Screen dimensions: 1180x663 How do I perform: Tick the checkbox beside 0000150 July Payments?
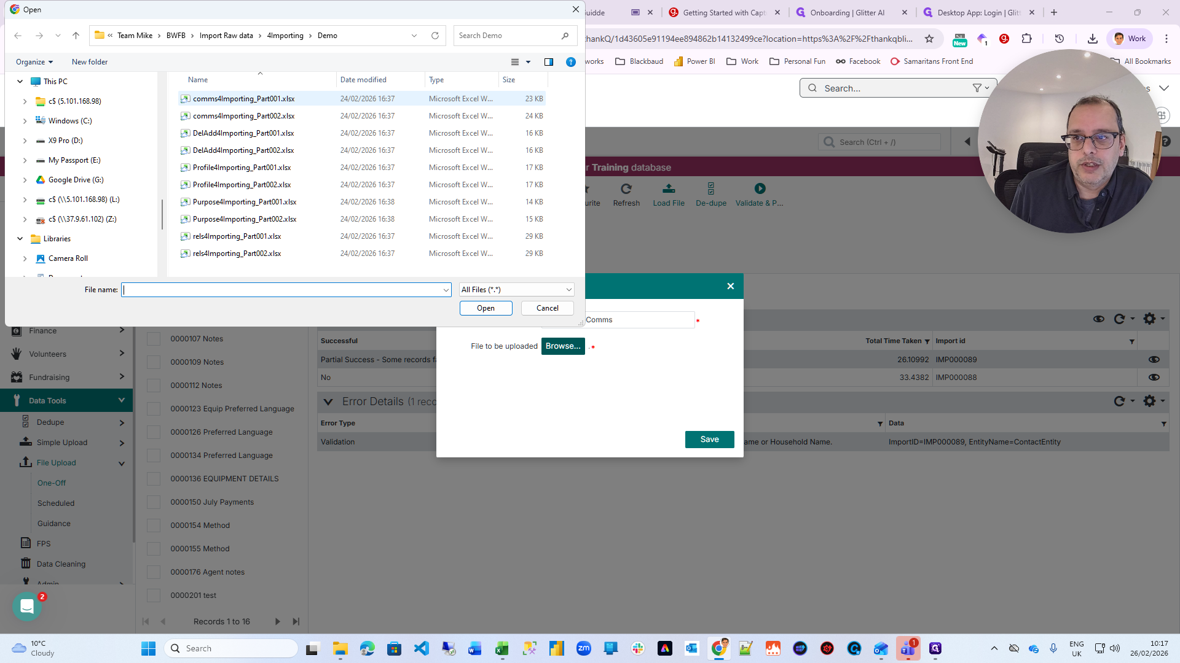pyautogui.click(x=154, y=502)
